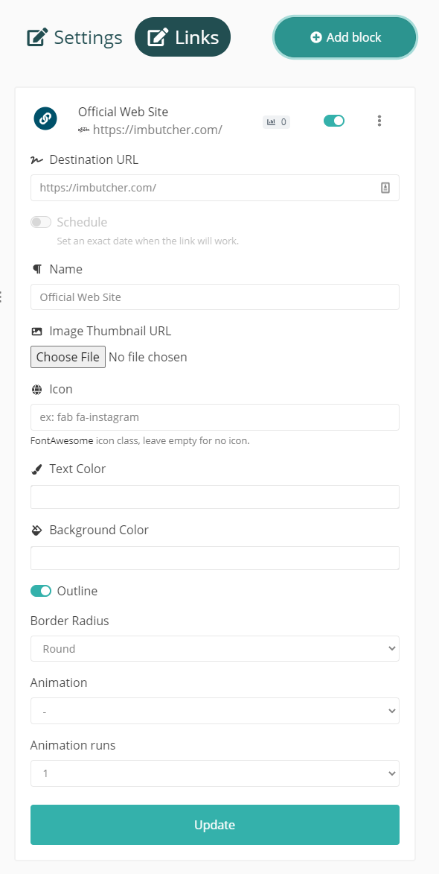Click the Add block button
Screen dimensions: 439x874
click(x=345, y=37)
